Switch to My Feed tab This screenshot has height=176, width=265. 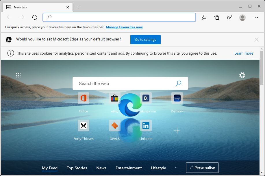click(x=50, y=168)
